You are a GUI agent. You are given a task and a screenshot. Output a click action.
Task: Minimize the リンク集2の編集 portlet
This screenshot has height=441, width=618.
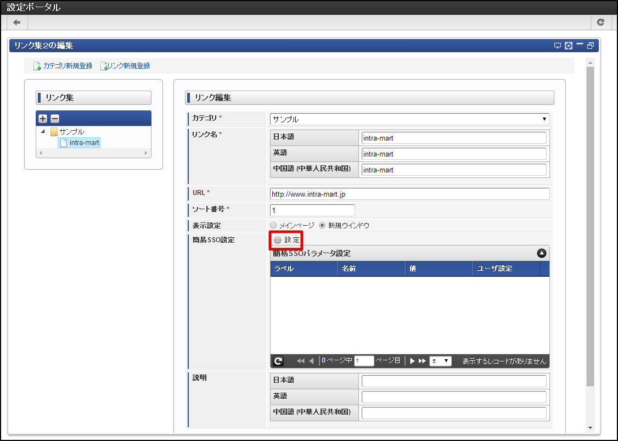pyautogui.click(x=580, y=44)
